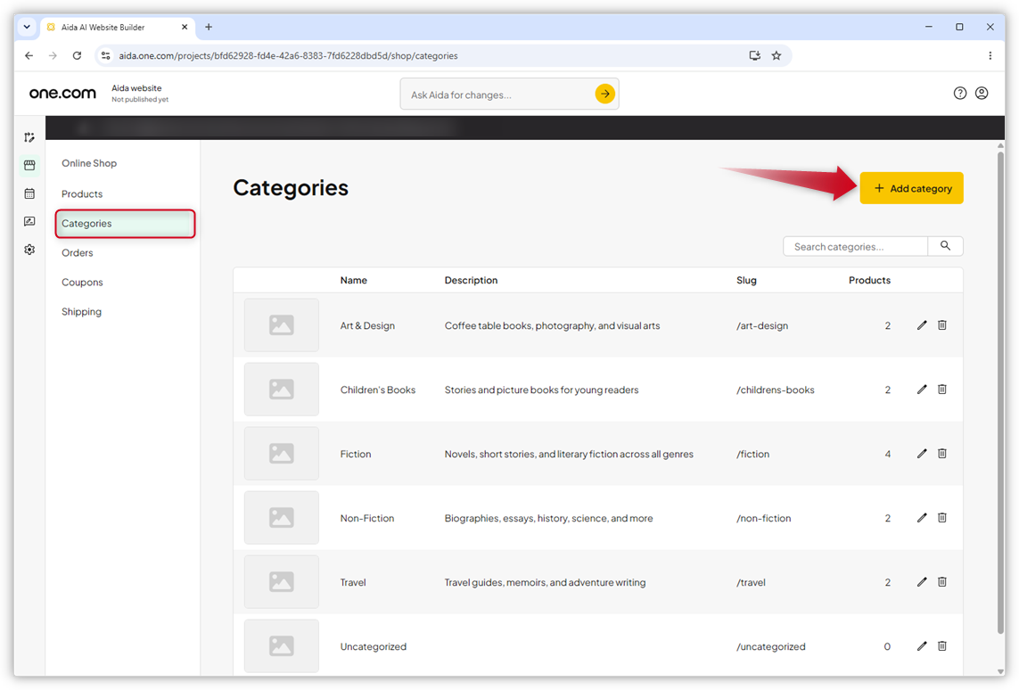
Task: Edit the Travel category
Action: click(x=922, y=582)
